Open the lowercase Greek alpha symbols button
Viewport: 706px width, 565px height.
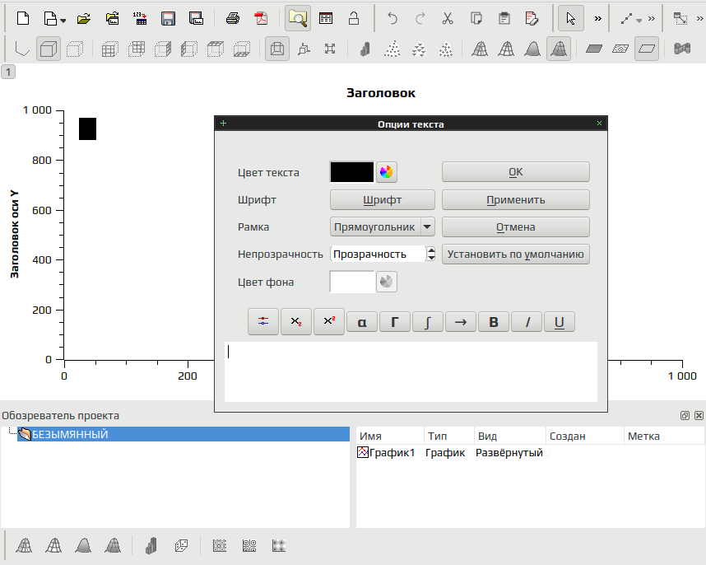tap(362, 322)
